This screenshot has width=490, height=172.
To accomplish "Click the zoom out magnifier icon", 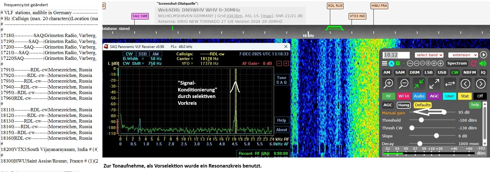I will 404,84.
